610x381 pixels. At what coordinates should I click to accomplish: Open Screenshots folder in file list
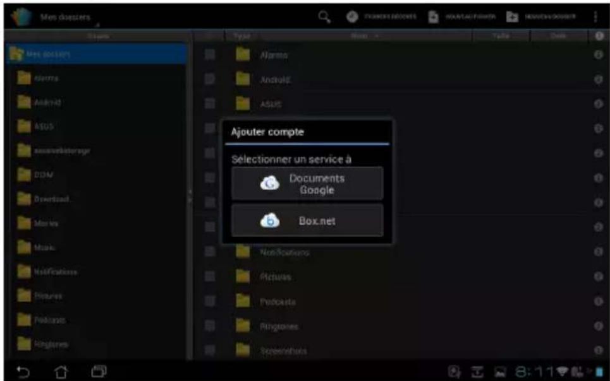click(x=271, y=351)
